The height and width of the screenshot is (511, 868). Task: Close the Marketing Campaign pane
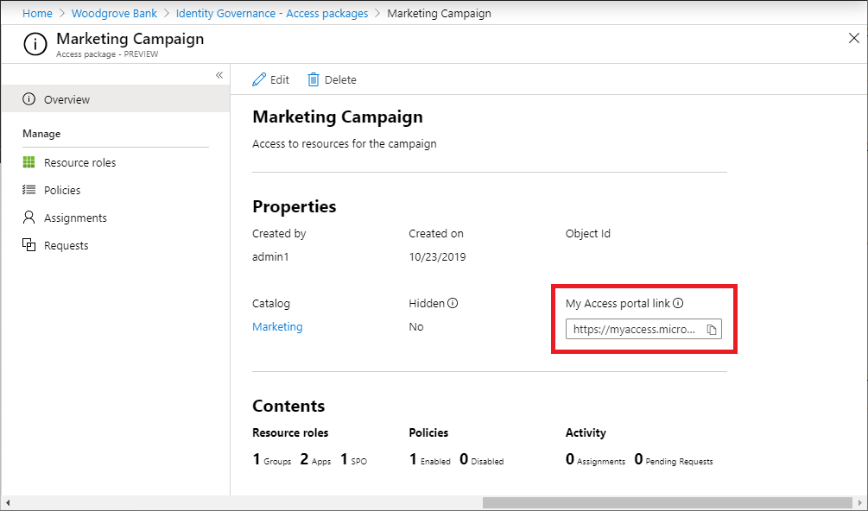point(853,38)
